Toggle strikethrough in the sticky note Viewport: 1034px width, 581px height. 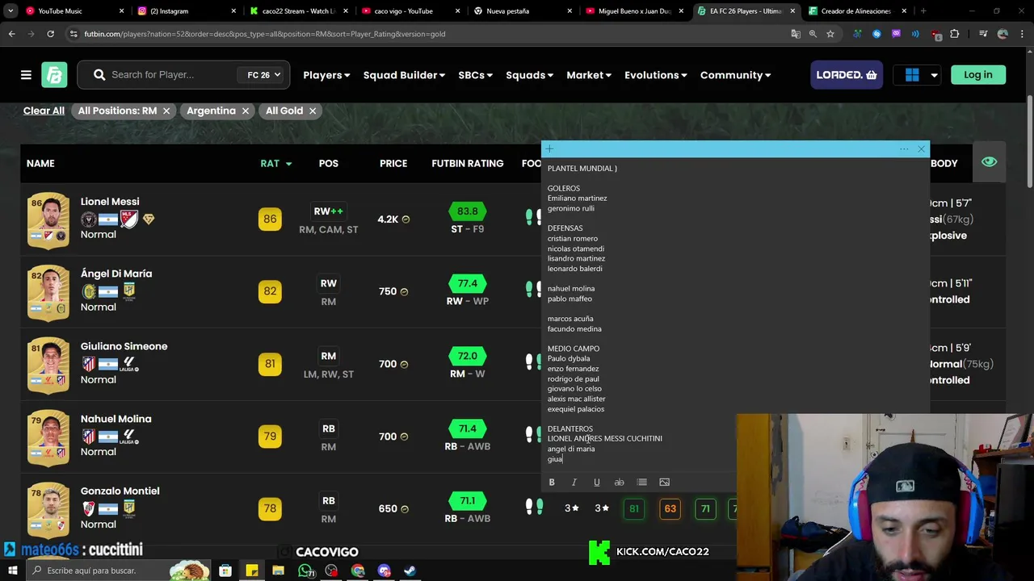pyautogui.click(x=619, y=483)
